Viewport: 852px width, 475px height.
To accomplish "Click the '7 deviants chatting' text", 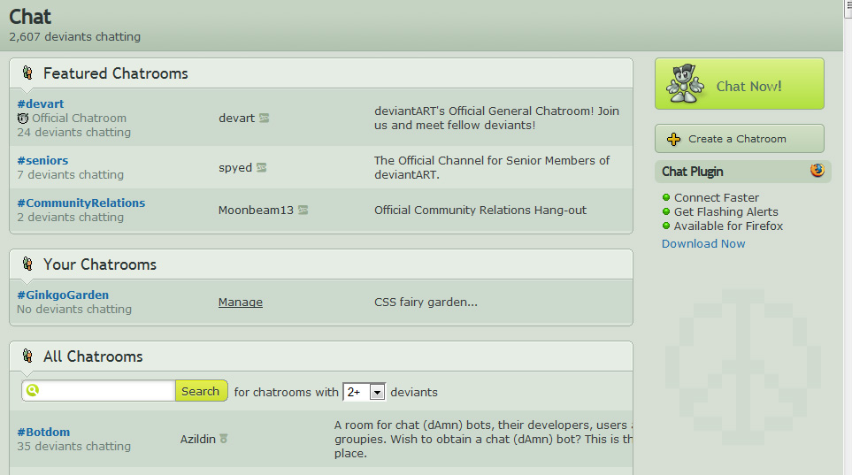I will pyautogui.click(x=70, y=174).
